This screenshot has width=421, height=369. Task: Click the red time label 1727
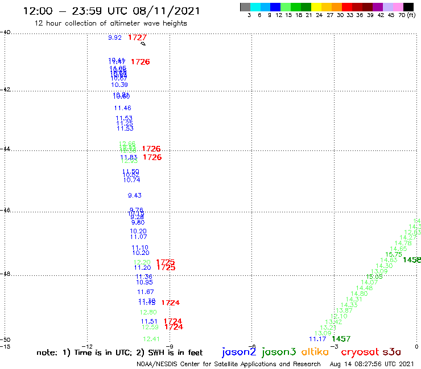coord(138,37)
